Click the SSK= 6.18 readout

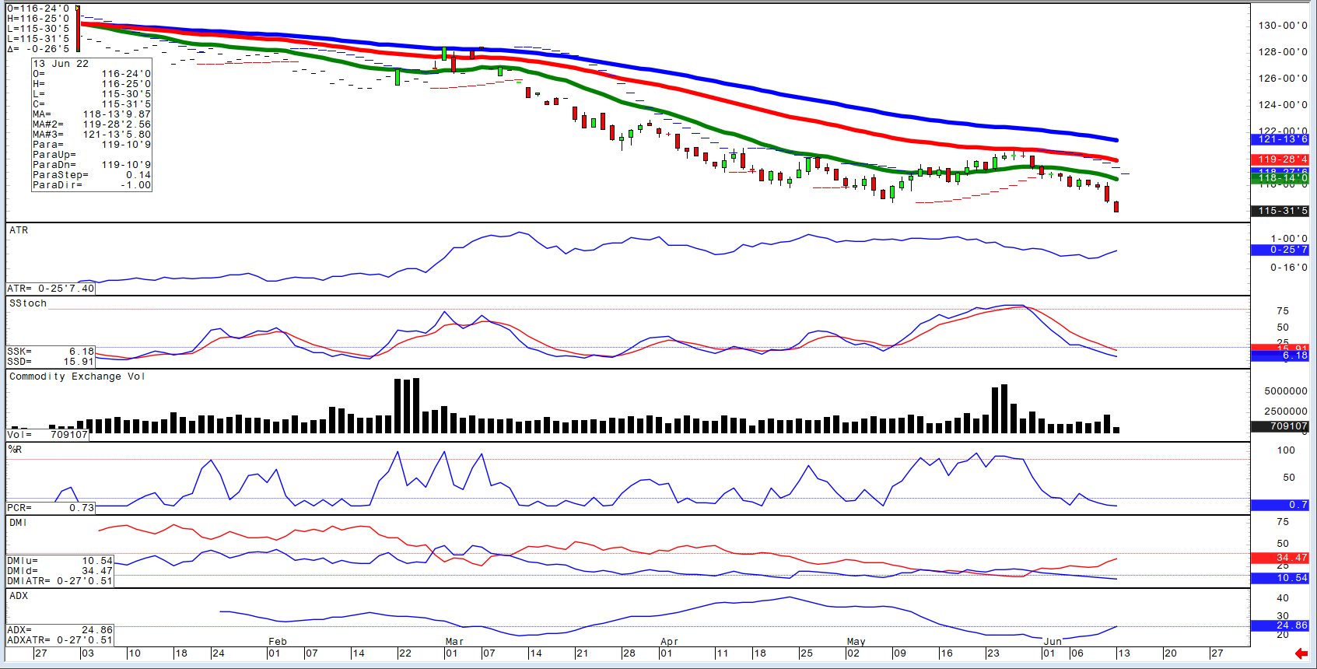(51, 352)
